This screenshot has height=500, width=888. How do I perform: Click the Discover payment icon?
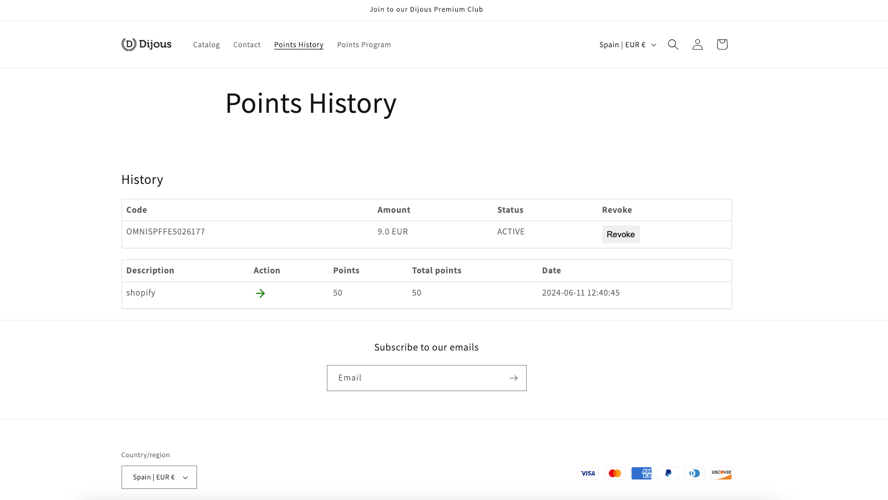pyautogui.click(x=721, y=473)
